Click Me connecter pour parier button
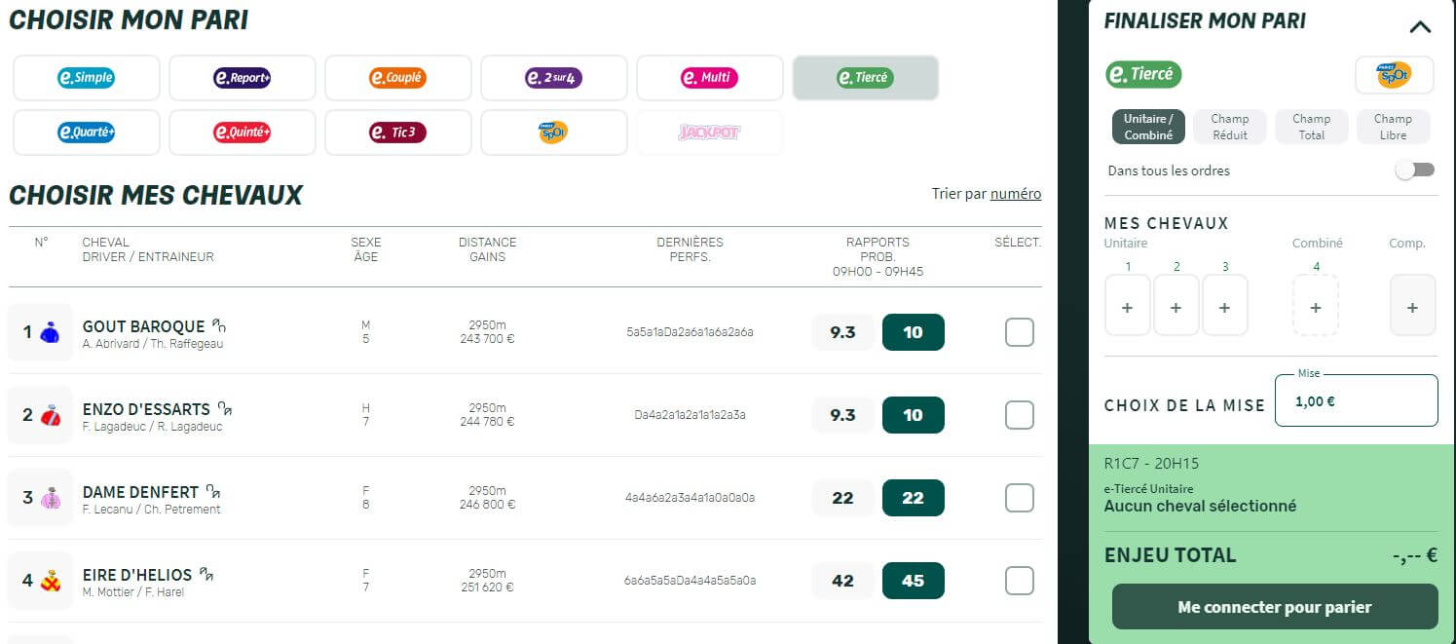This screenshot has width=1456, height=644. click(1274, 607)
